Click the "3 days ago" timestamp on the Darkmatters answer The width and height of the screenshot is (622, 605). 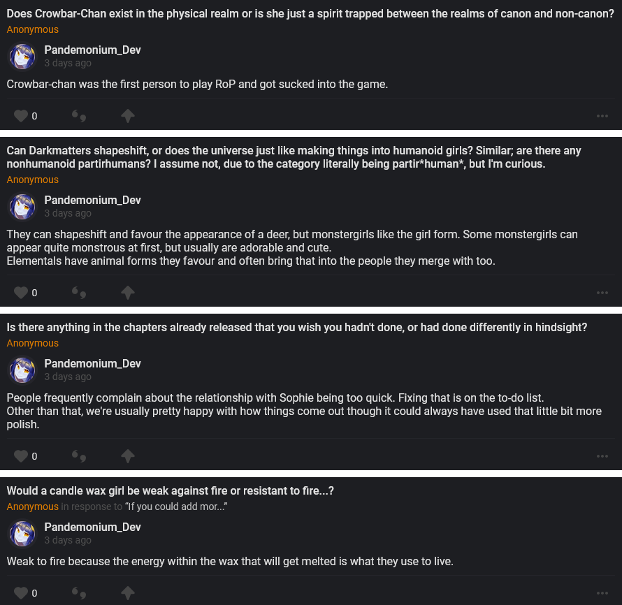[68, 213]
